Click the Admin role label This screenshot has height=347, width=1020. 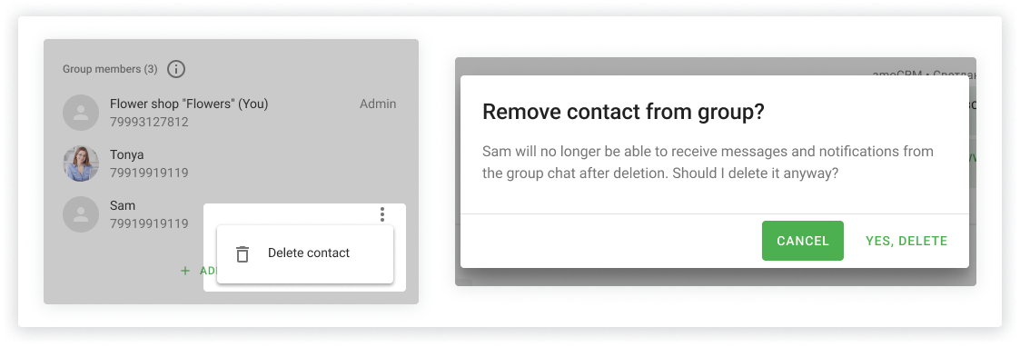378,104
